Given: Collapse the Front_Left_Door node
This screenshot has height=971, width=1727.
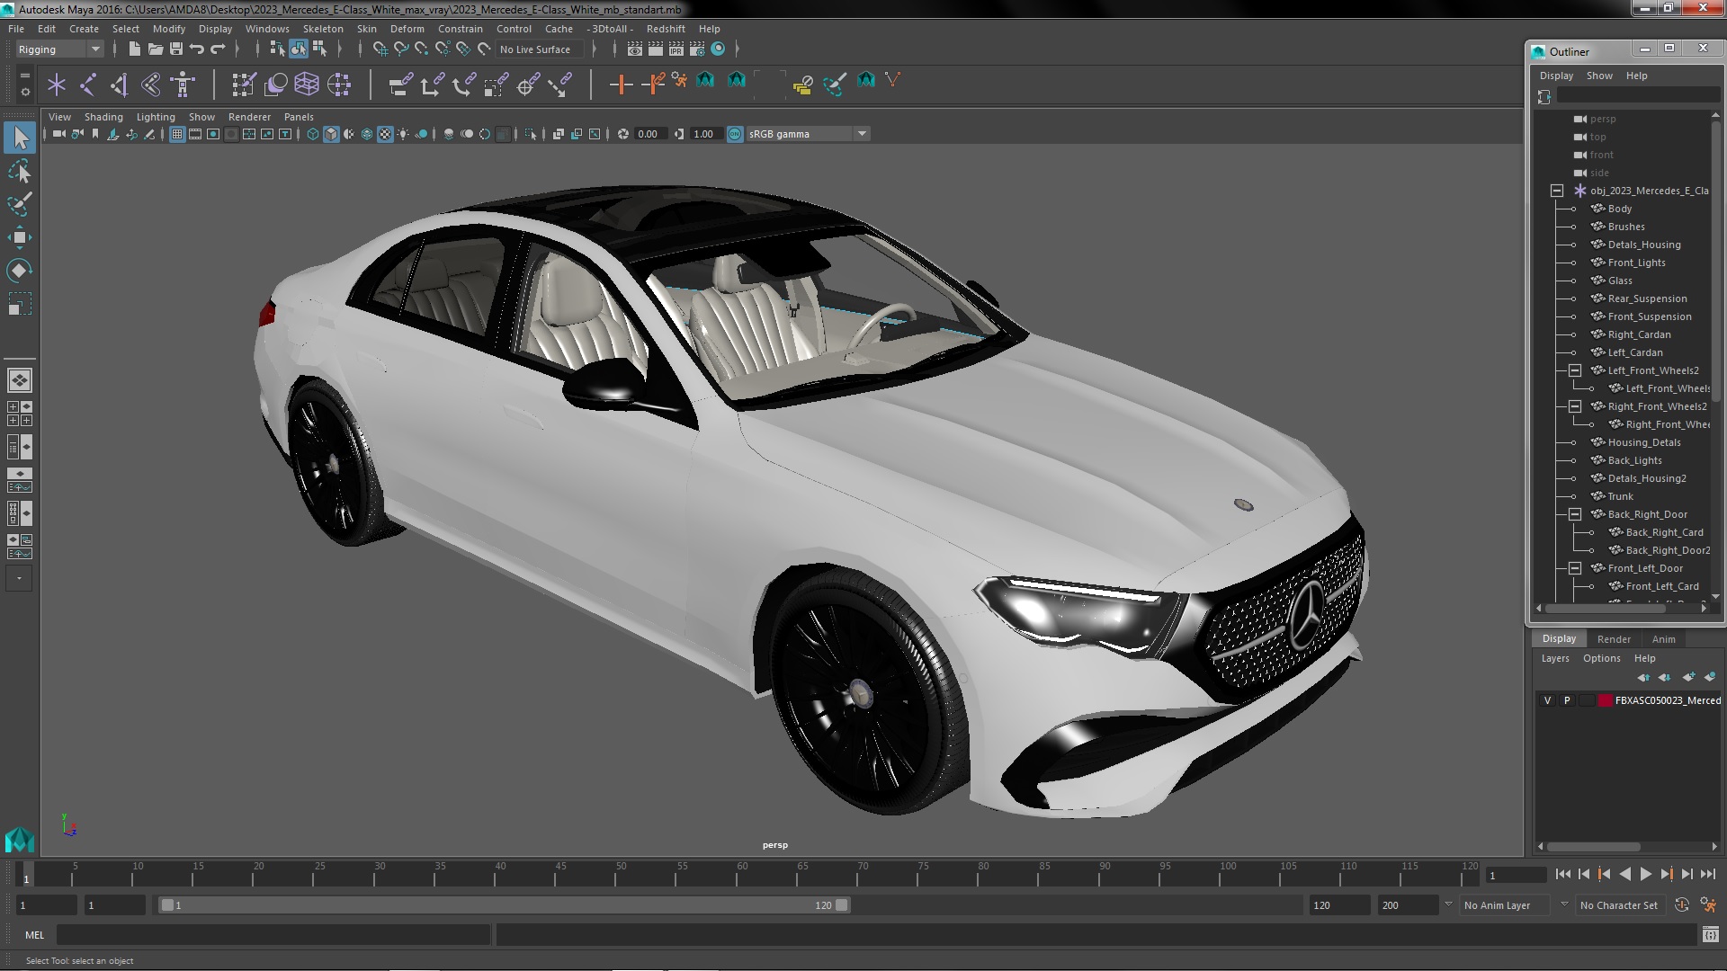Looking at the screenshot, I should coord(1575,568).
